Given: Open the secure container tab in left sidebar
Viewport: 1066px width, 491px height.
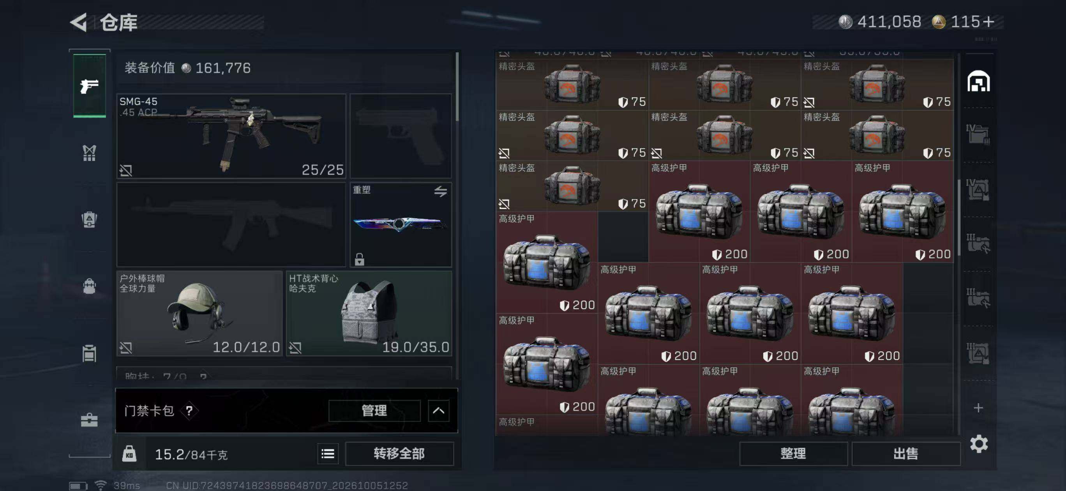Looking at the screenshot, I should [89, 353].
